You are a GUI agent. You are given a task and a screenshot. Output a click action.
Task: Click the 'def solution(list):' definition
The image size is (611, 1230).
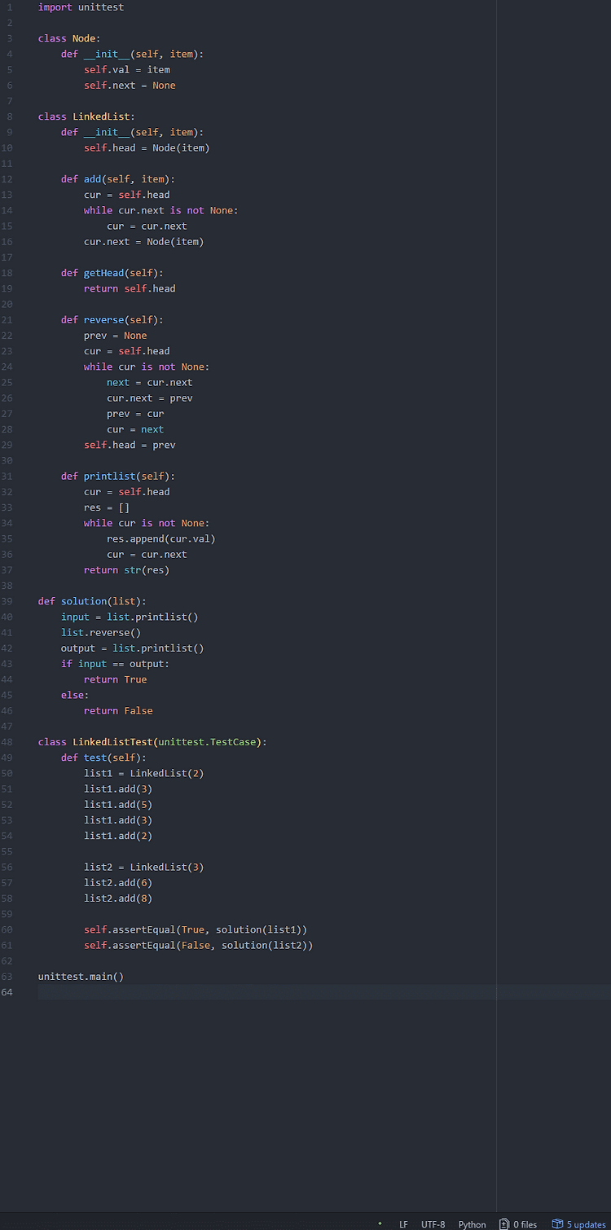(x=93, y=601)
